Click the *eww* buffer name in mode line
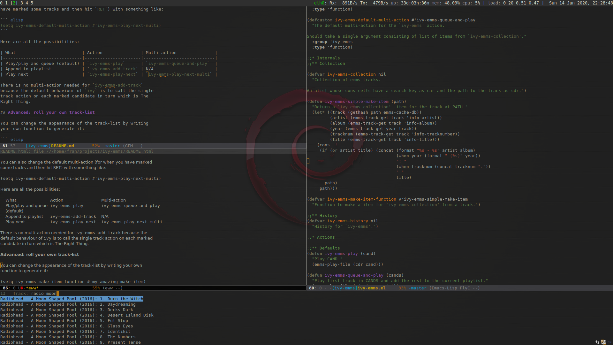Screen dimensions: 613x345 click(x=32, y=288)
